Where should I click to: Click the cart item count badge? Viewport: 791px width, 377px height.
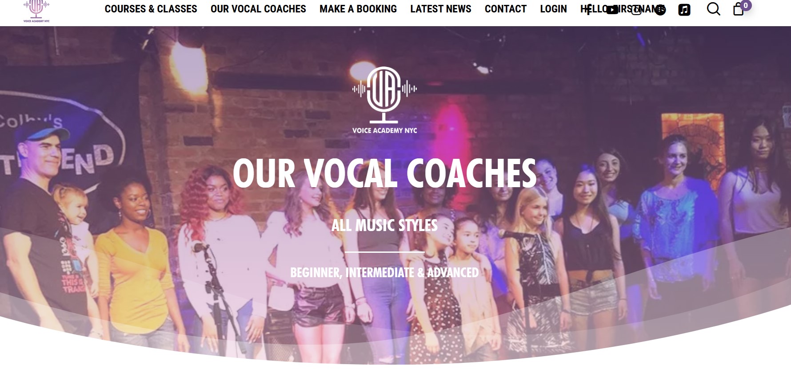(x=746, y=5)
